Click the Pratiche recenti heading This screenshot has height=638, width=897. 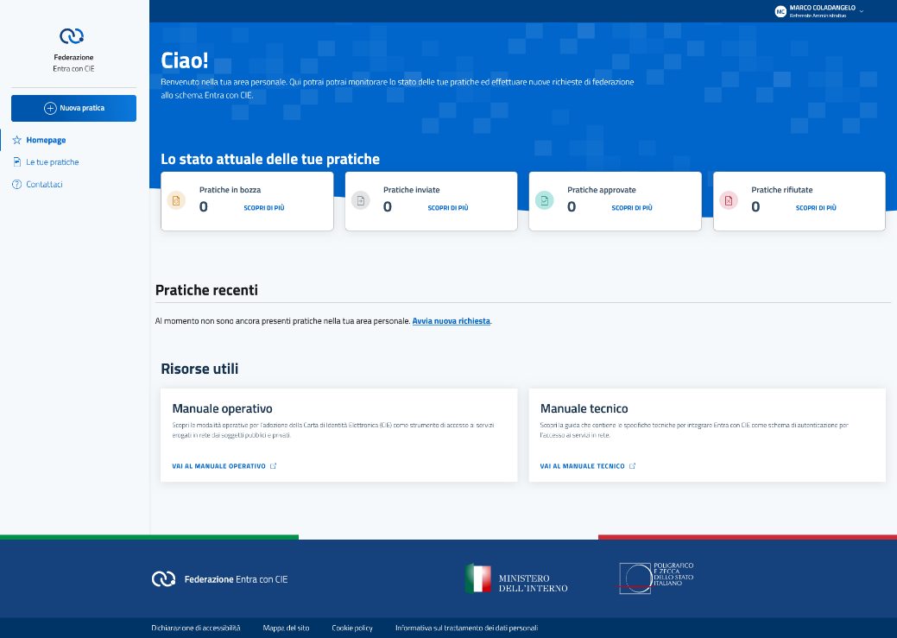(206, 290)
